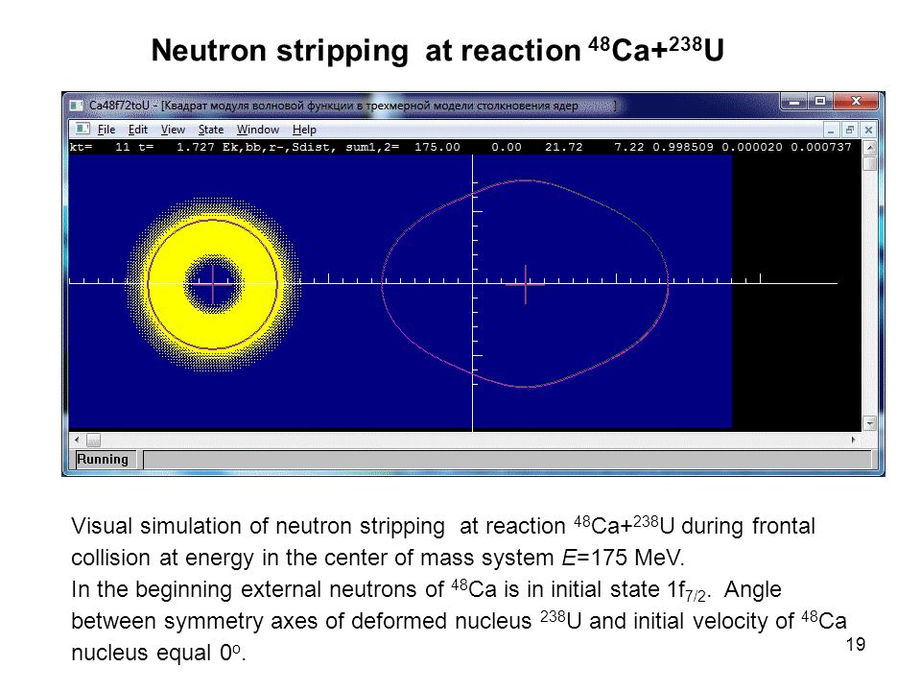Click vertical scrollbar down arrow
The width and height of the screenshot is (921, 691).
pos(870,422)
